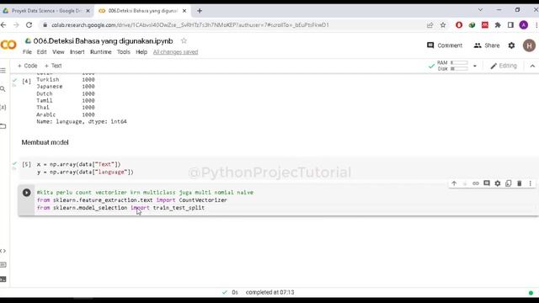Screen dimensions: 539x303
Task: Click 'Name: language, dtype: int64' output
Action: (82, 121)
